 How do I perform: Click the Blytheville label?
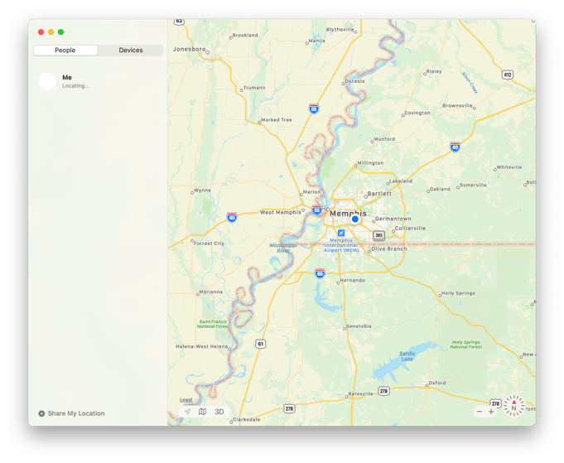[x=340, y=30]
